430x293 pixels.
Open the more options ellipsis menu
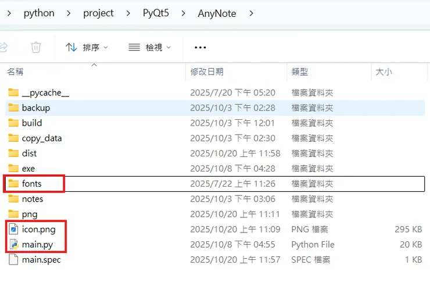point(200,48)
